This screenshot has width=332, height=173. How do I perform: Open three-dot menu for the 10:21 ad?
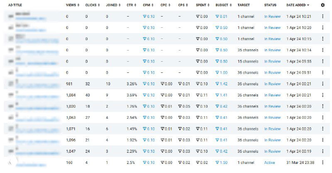(323, 17)
